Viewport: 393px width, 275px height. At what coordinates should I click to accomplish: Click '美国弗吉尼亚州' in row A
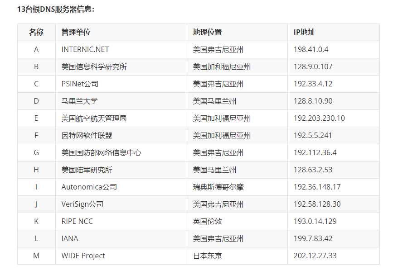tap(218, 49)
